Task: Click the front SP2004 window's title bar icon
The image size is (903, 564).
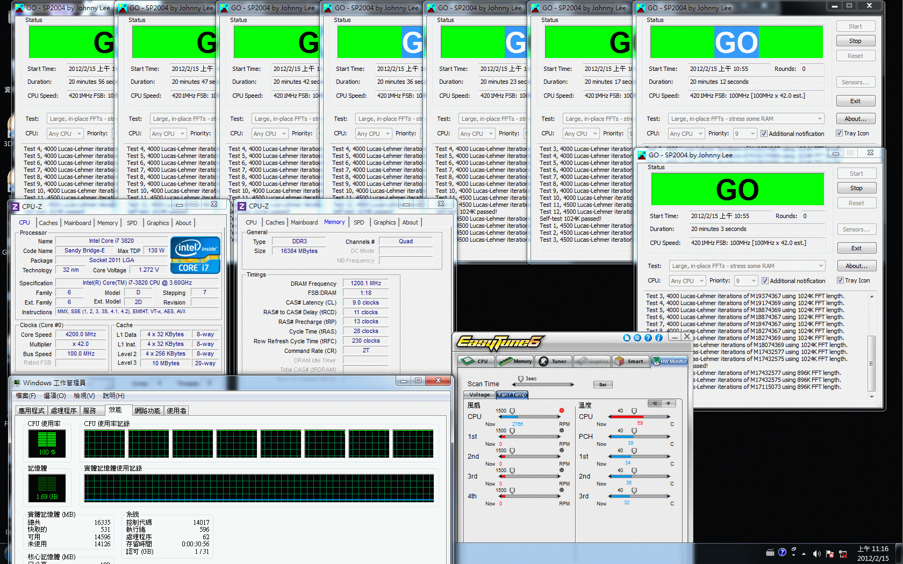Action: (x=641, y=155)
